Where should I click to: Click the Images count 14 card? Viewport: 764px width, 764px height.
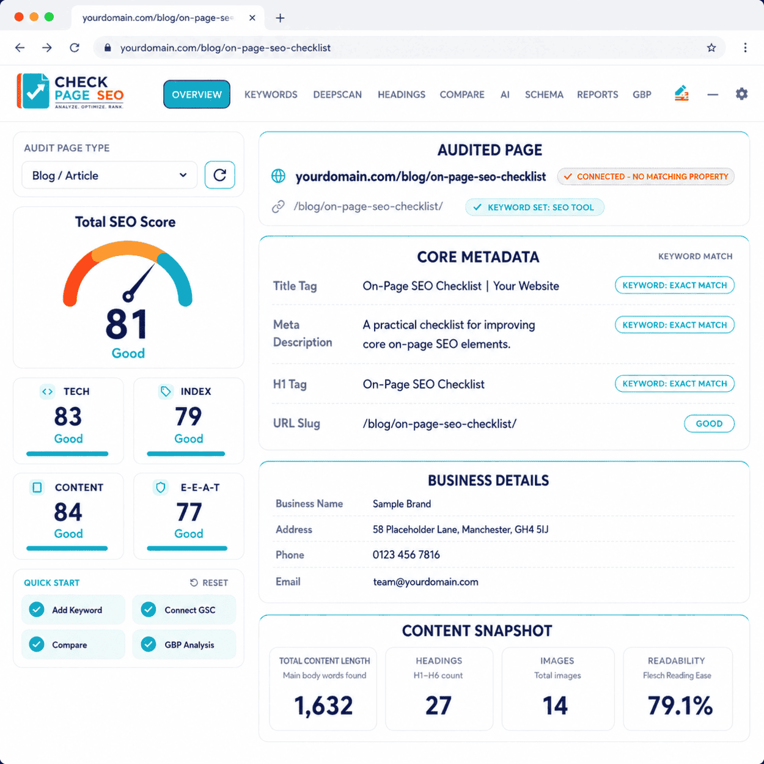557,689
